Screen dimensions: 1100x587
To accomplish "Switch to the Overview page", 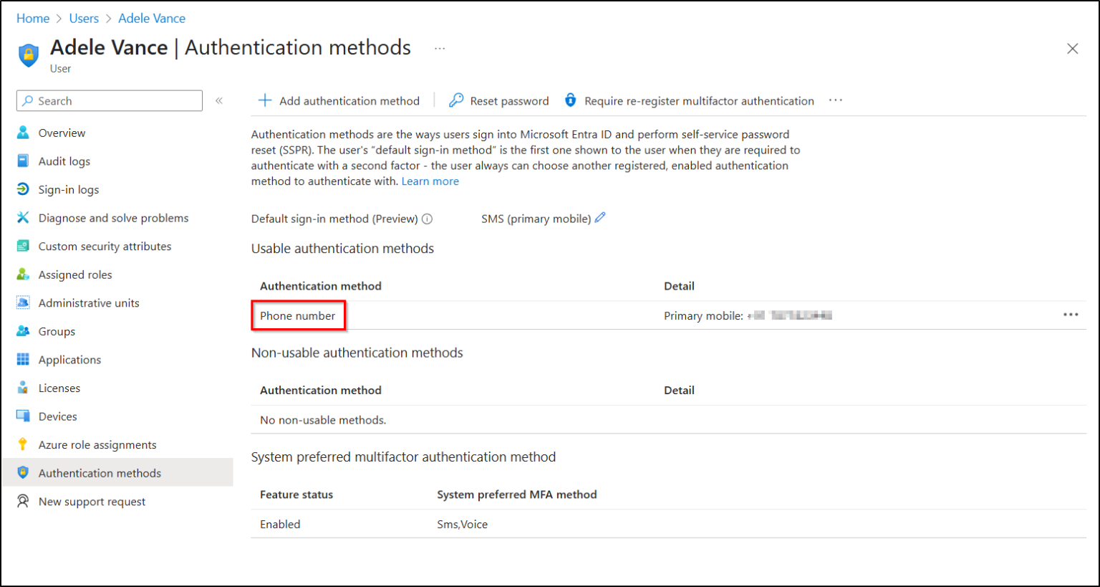I will click(x=62, y=132).
